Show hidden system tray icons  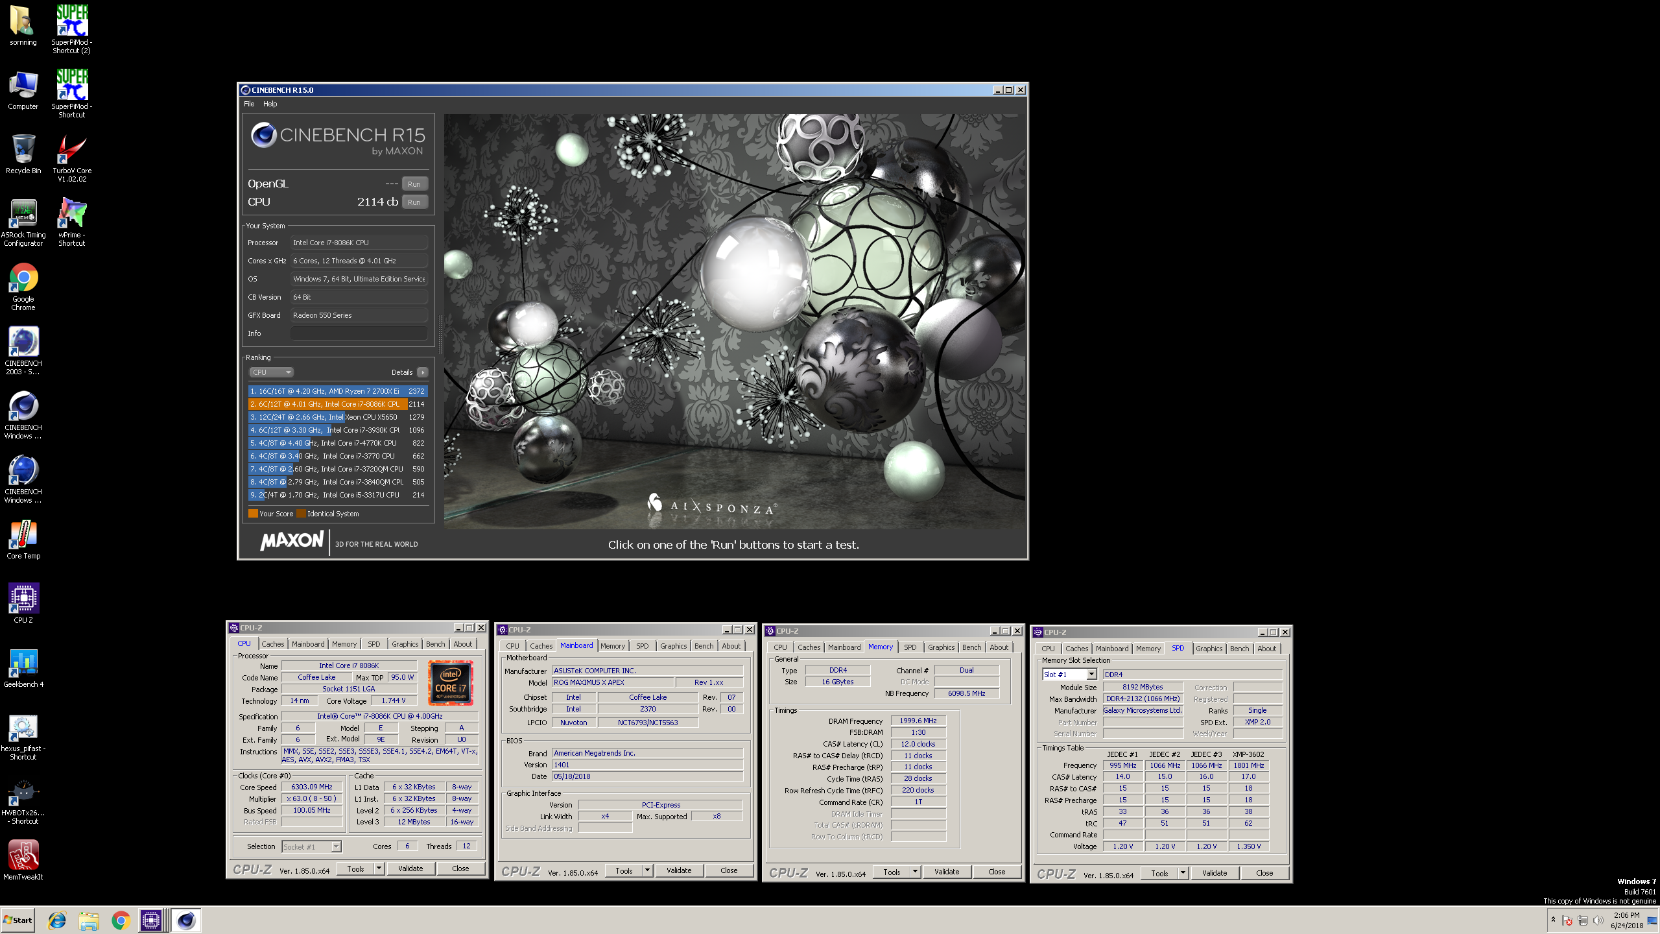point(1553,920)
